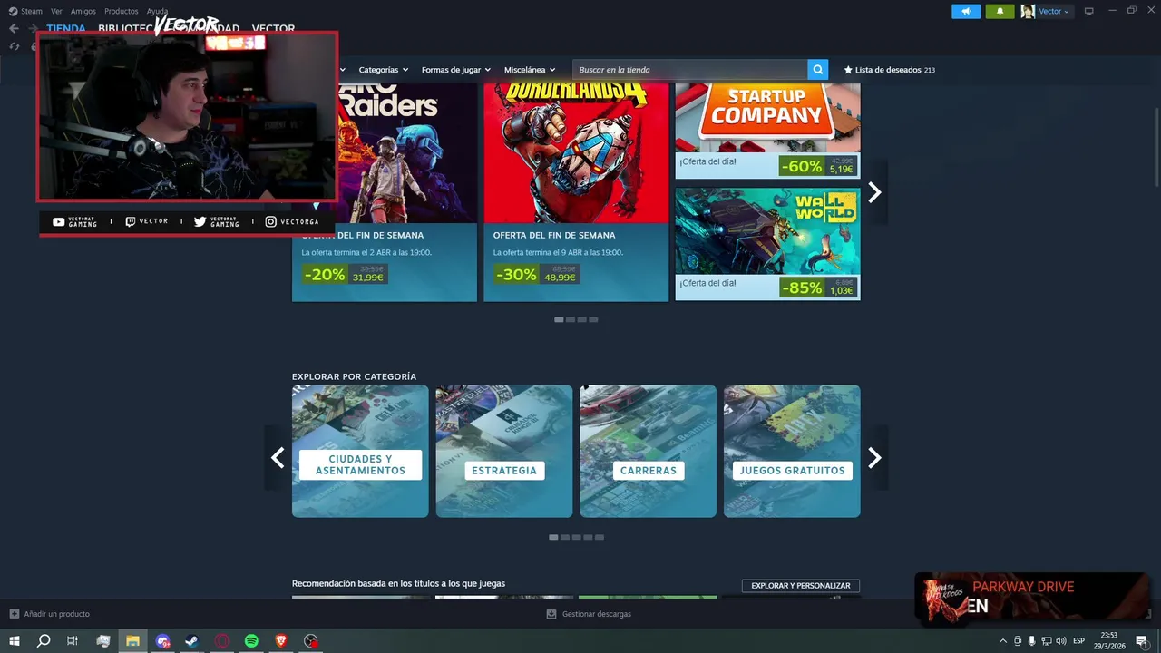Open Gestionar descargas link
1161x653 pixels.
coord(597,614)
